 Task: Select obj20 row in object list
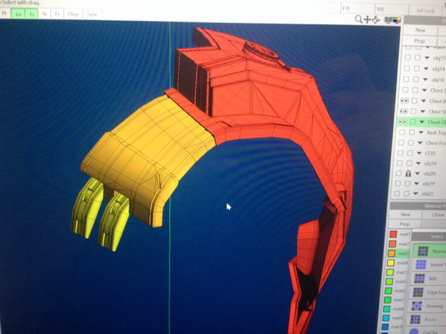tap(420, 173)
